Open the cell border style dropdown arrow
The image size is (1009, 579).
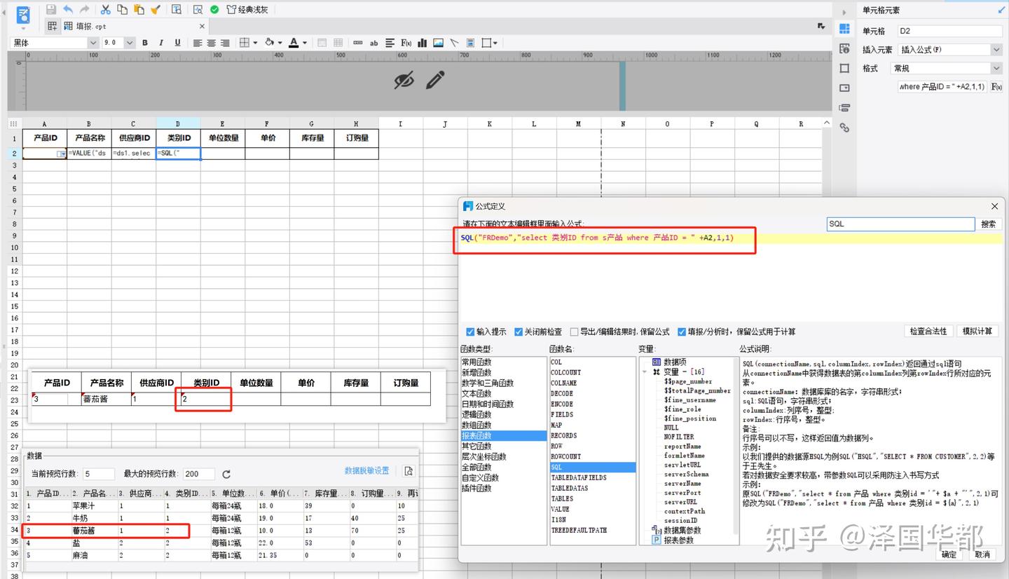coord(255,43)
